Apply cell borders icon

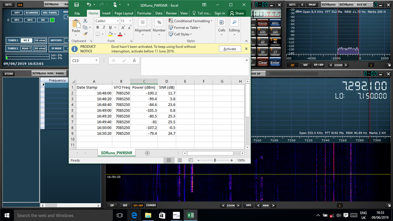(x=98, y=34)
